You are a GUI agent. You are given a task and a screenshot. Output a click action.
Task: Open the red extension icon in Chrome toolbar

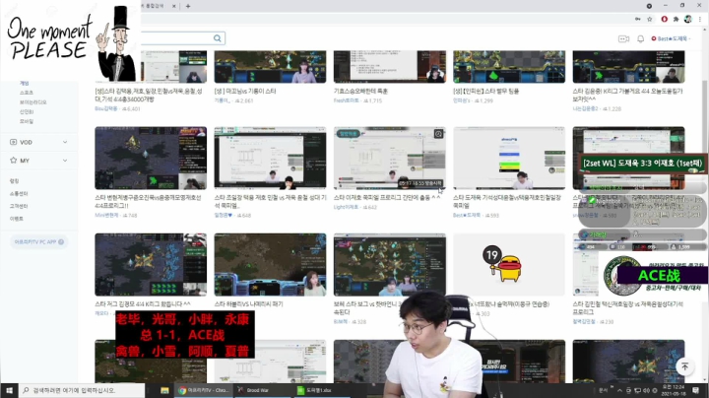pos(665,19)
